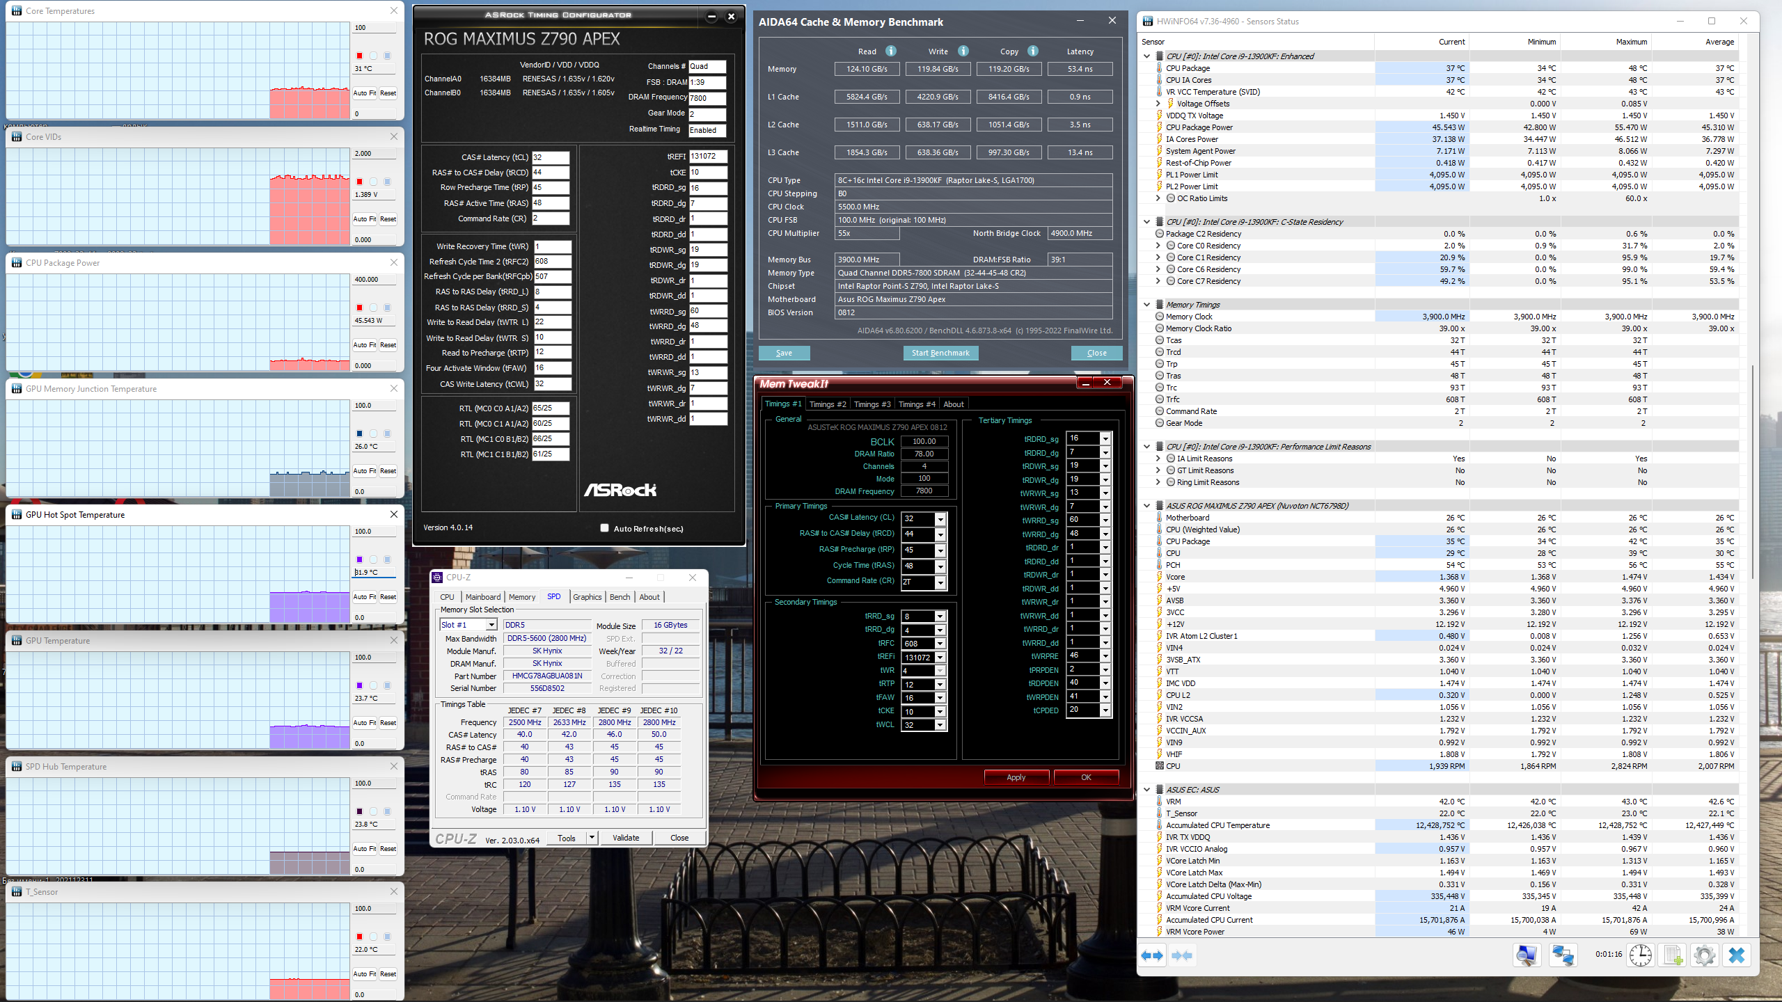Viewport: 1782px width, 1002px height.
Task: Click Start Benchmark in AIDA64
Action: pyautogui.click(x=940, y=353)
